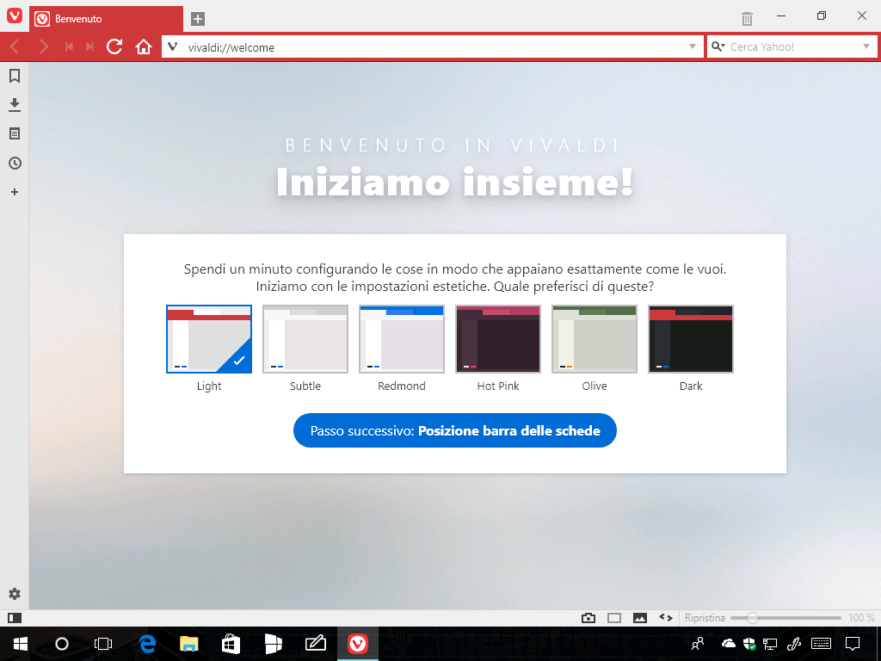
Task: Open the People tray icon
Action: [x=698, y=644]
